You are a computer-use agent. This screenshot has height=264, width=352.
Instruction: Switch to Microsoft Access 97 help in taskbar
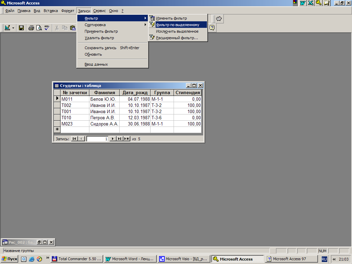pyautogui.click(x=291, y=259)
